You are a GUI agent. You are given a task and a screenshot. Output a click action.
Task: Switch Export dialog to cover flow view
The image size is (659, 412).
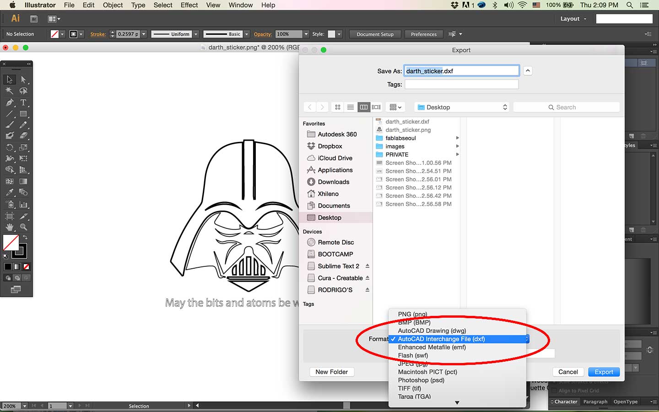coord(376,107)
